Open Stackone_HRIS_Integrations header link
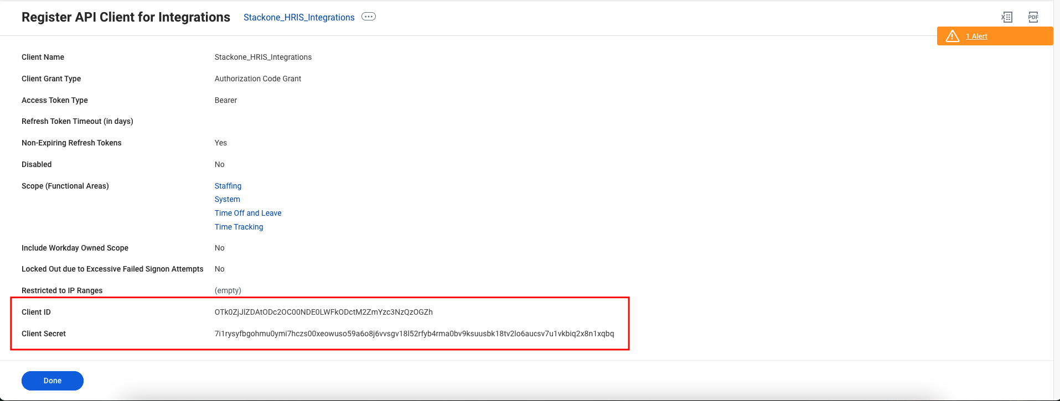 [x=299, y=17]
